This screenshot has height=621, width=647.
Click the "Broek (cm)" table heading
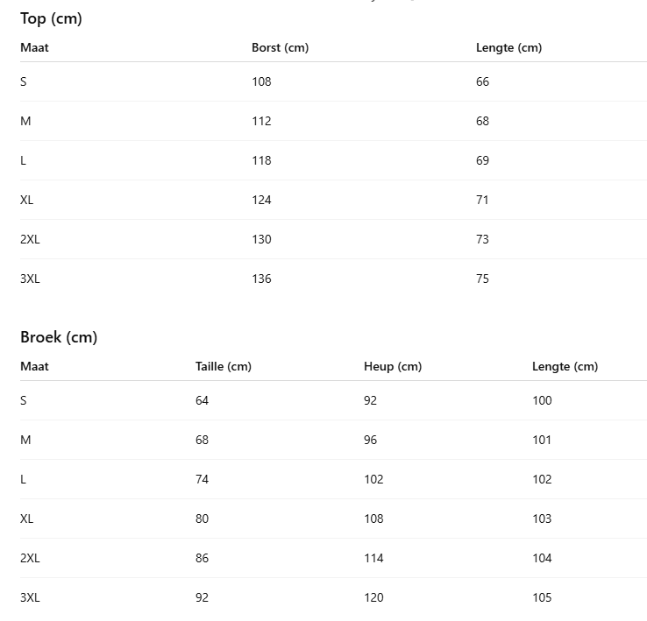(x=59, y=337)
